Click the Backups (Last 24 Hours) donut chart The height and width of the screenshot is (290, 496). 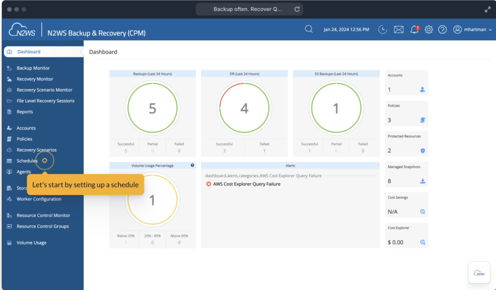153,108
